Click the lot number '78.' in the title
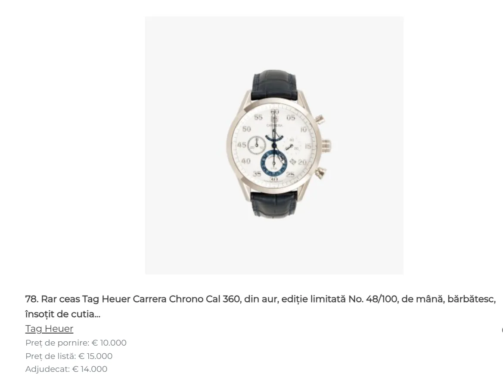The width and height of the screenshot is (503, 380). coord(32,299)
